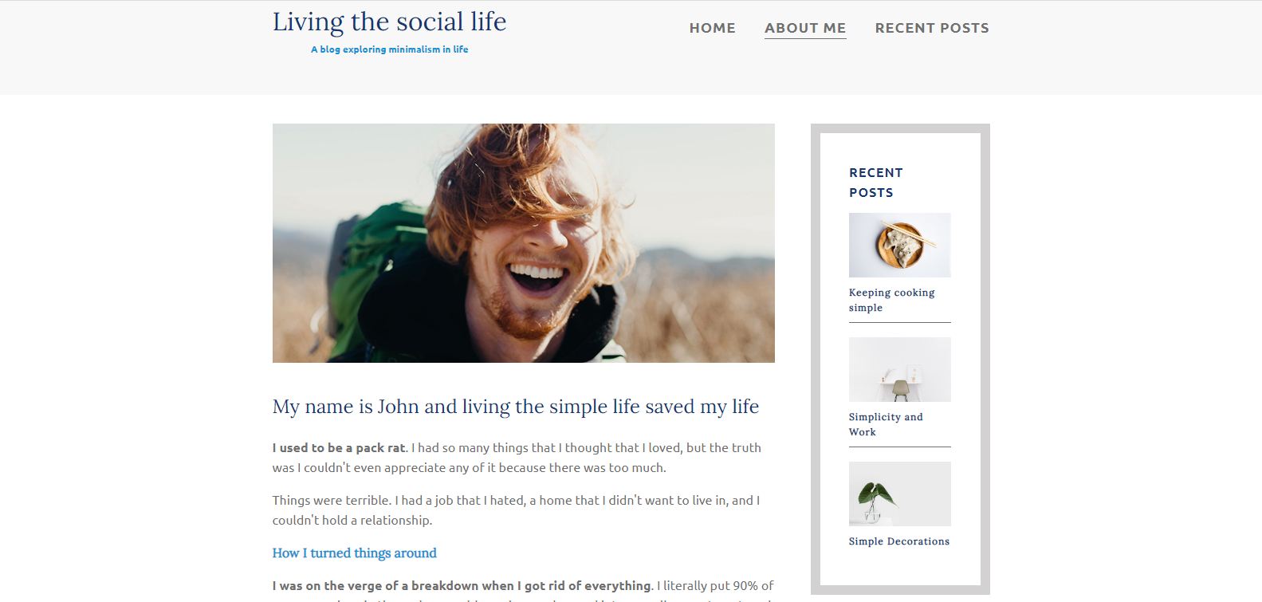Viewport: 1262px width, 602px height.
Task: Click the laughing man hero photo
Action: pyautogui.click(x=523, y=243)
